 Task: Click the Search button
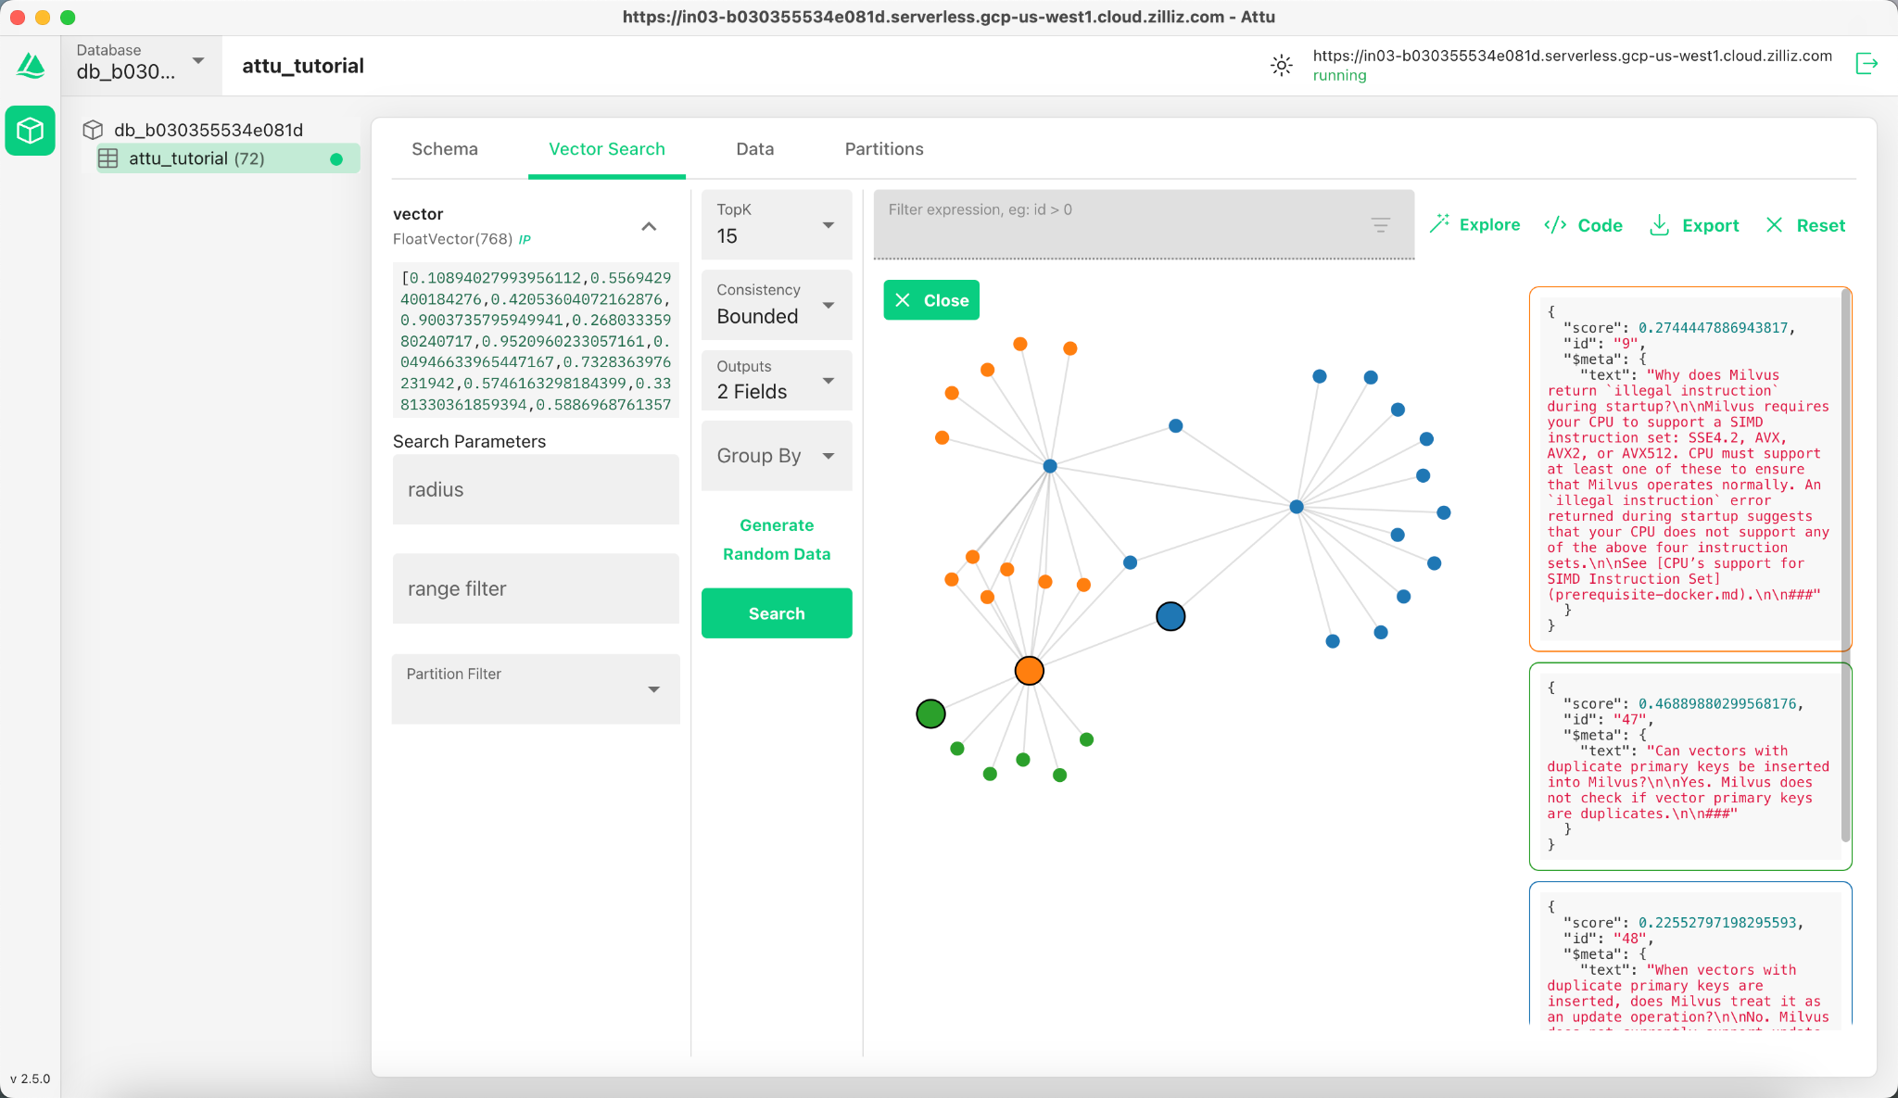point(775,612)
